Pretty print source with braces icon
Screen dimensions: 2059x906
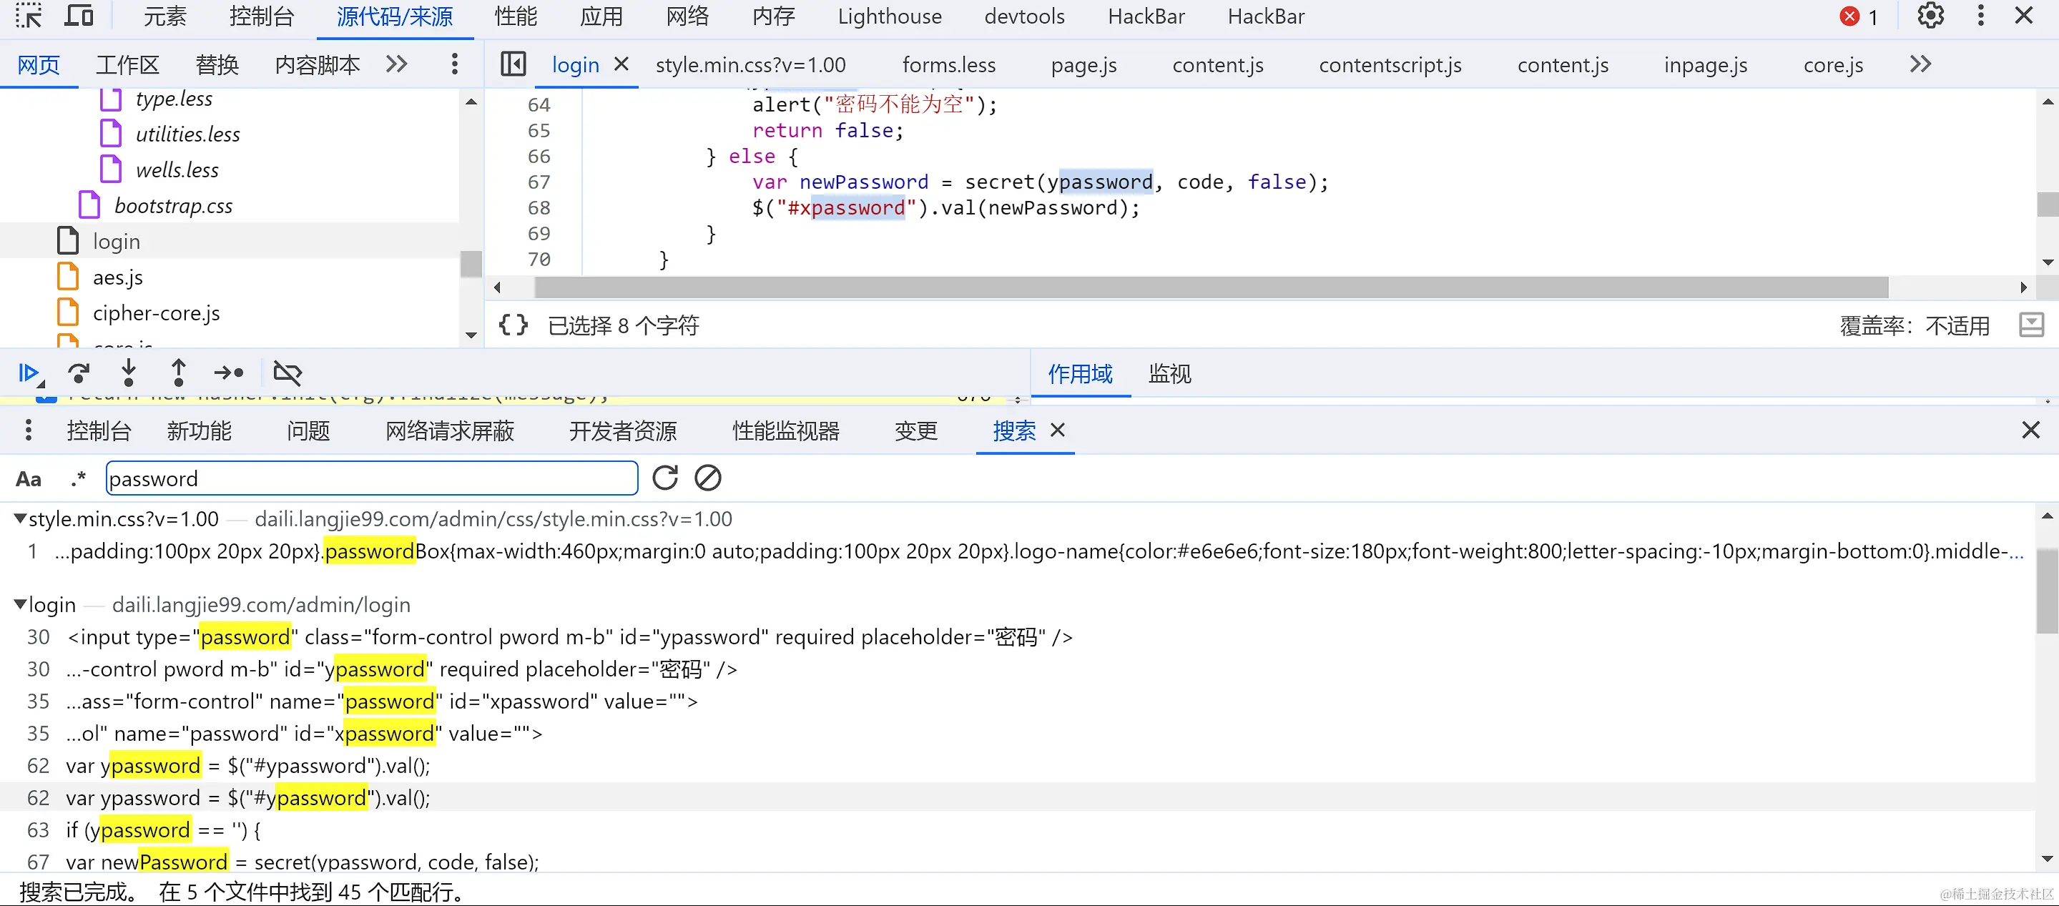click(x=513, y=325)
